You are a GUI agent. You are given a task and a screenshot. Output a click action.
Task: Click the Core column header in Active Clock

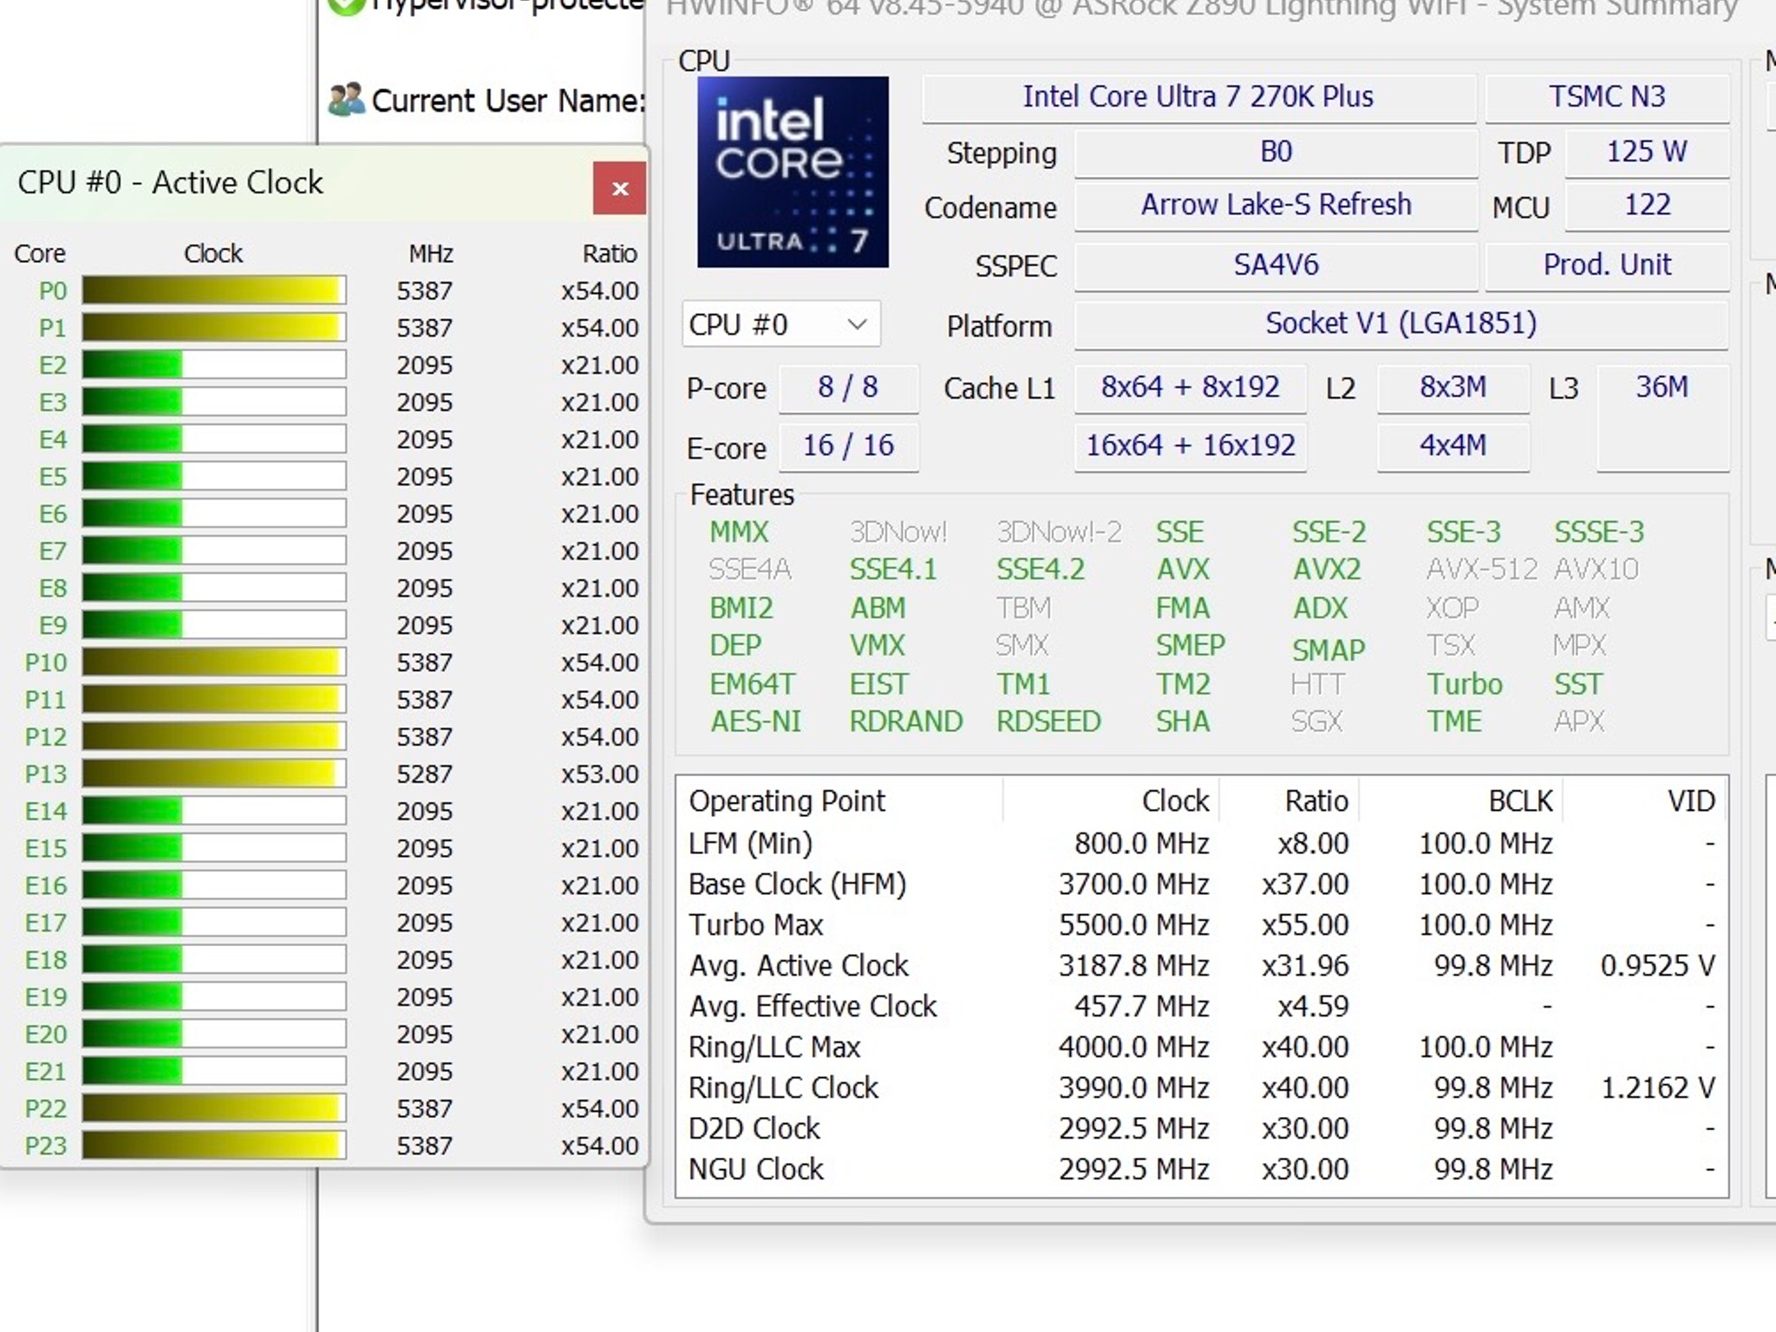[x=40, y=253]
